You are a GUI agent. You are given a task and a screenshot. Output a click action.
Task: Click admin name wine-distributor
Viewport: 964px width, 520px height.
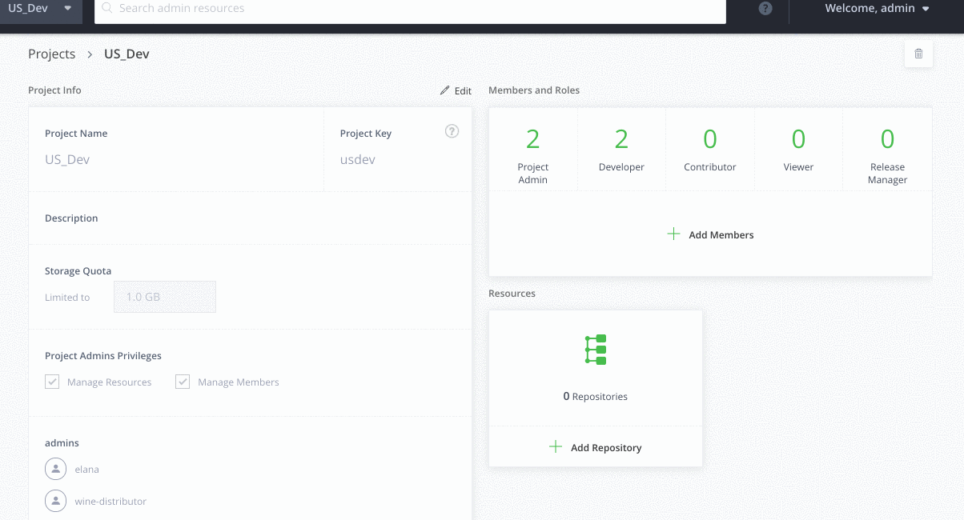point(110,502)
